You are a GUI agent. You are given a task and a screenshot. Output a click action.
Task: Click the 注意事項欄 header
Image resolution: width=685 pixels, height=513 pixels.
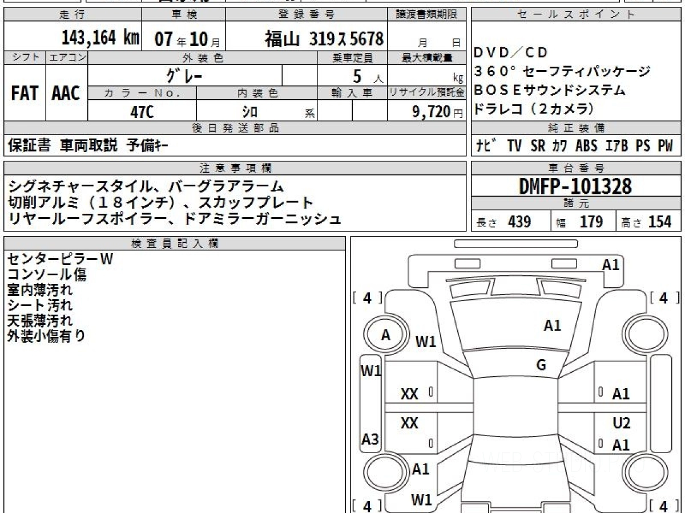pos(235,168)
